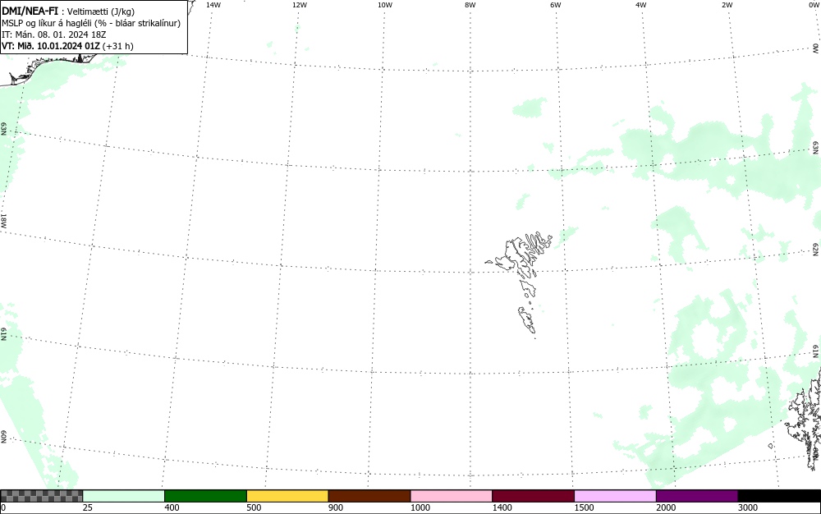This screenshot has width=821, height=514.
Task: Click the legend value '1400'
Action: [x=502, y=507]
